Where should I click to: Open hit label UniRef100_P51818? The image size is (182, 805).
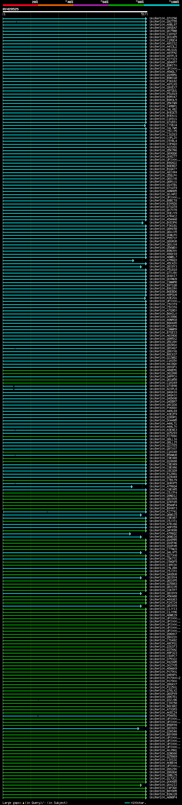pyautogui.click(x=163, y=270)
